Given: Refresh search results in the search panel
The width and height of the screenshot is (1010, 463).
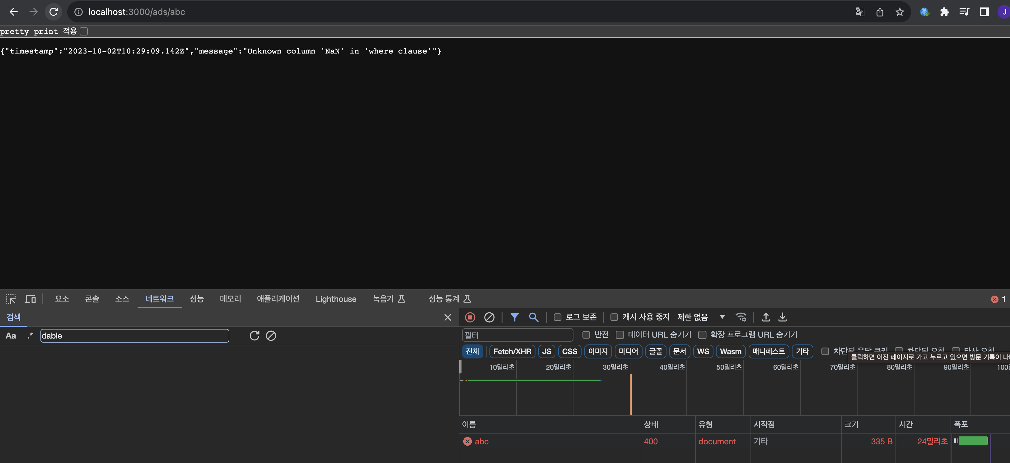Looking at the screenshot, I should pos(255,336).
